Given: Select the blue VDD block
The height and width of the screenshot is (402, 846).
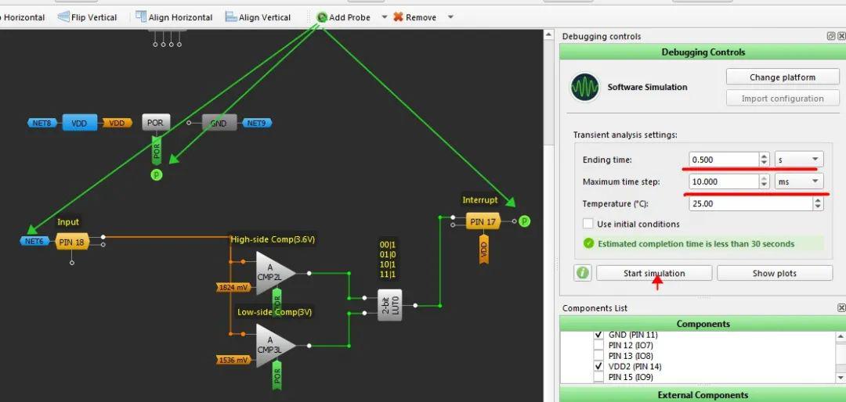Looking at the screenshot, I should point(79,123).
